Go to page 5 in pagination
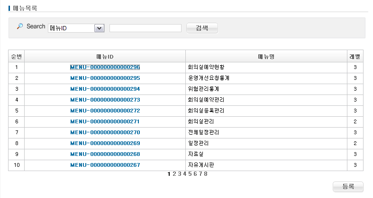This screenshot has width=373, height=198. (190, 174)
